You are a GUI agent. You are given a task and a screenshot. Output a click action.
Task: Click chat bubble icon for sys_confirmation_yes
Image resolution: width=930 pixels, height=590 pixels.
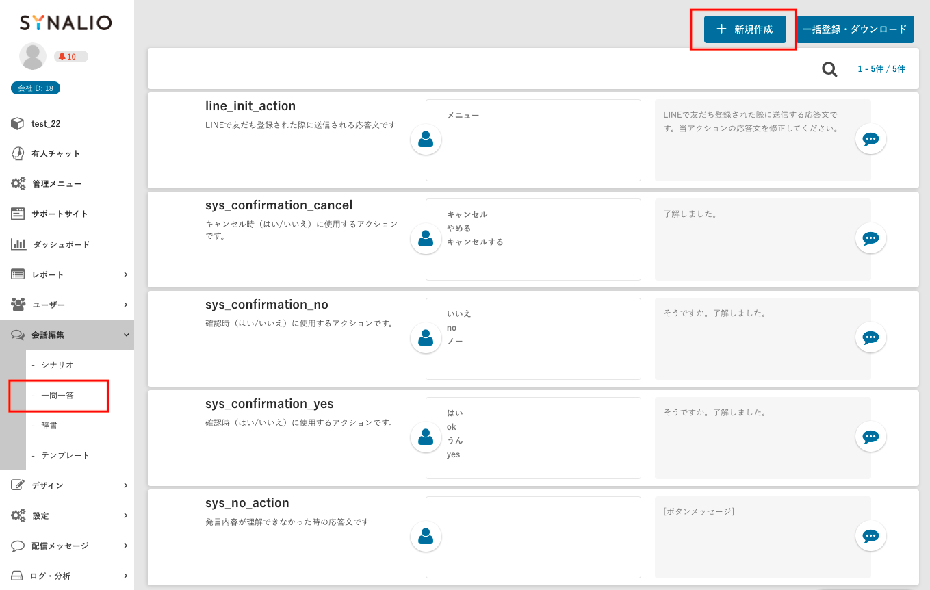(x=870, y=437)
